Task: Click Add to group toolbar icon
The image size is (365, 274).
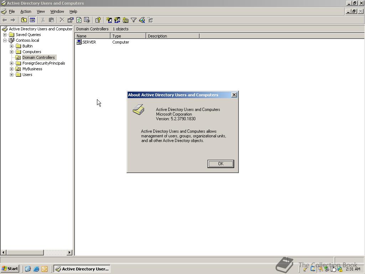Action: [x=150, y=20]
